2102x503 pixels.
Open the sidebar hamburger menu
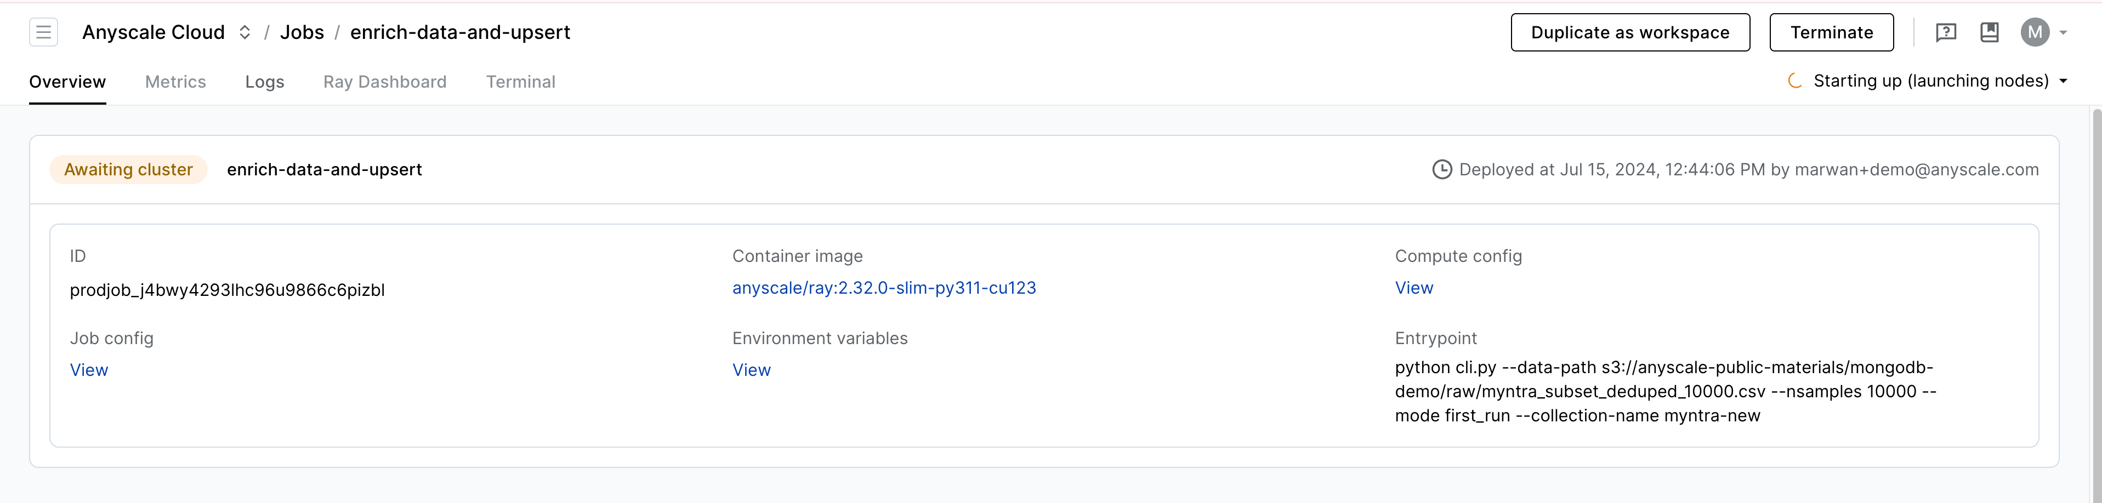[43, 33]
